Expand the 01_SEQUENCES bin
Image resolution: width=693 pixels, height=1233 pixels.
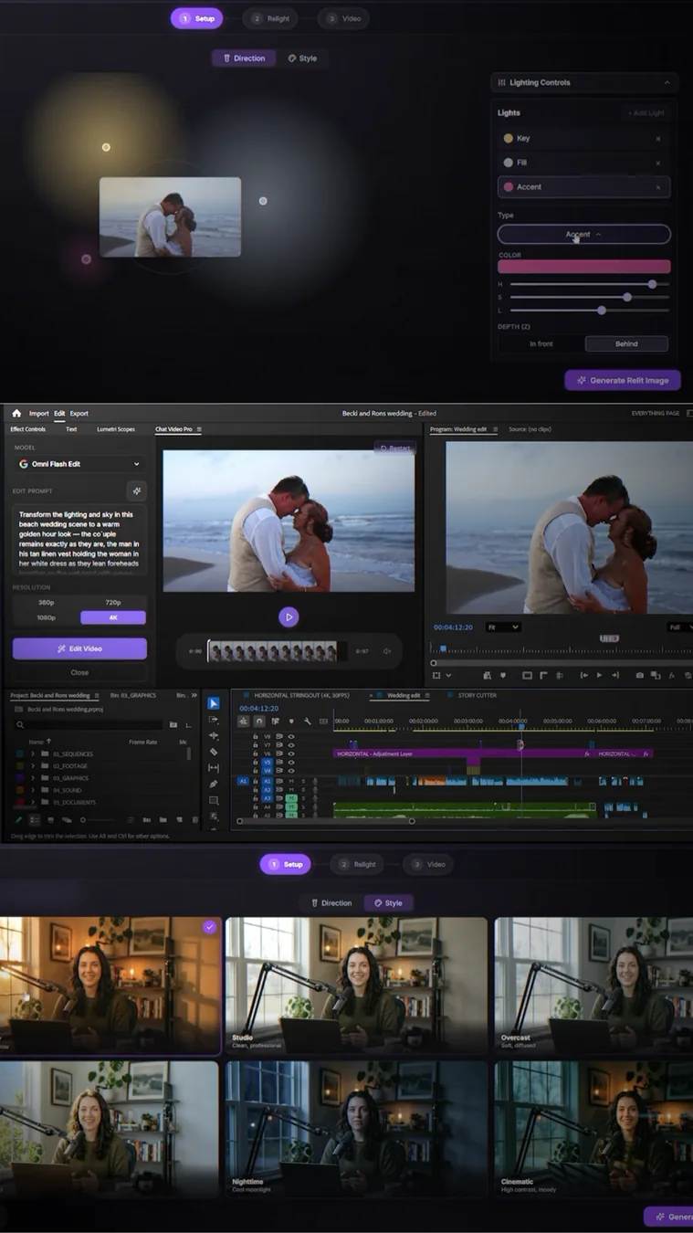pyautogui.click(x=33, y=754)
